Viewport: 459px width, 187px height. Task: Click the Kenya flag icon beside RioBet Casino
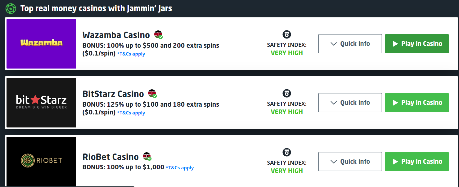click(x=147, y=156)
